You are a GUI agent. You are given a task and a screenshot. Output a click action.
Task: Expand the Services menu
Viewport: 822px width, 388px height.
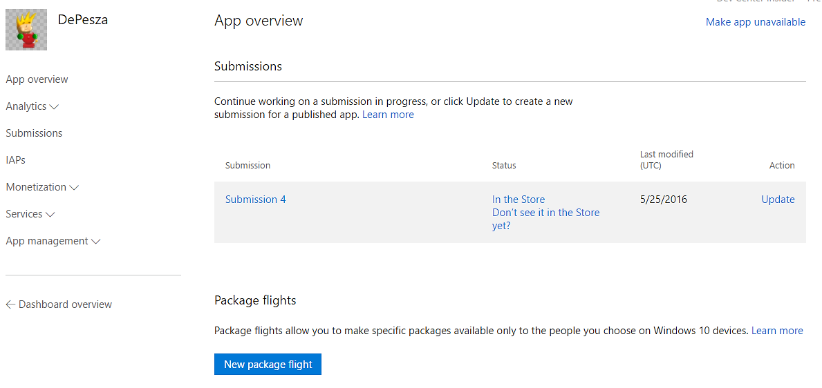coord(30,214)
